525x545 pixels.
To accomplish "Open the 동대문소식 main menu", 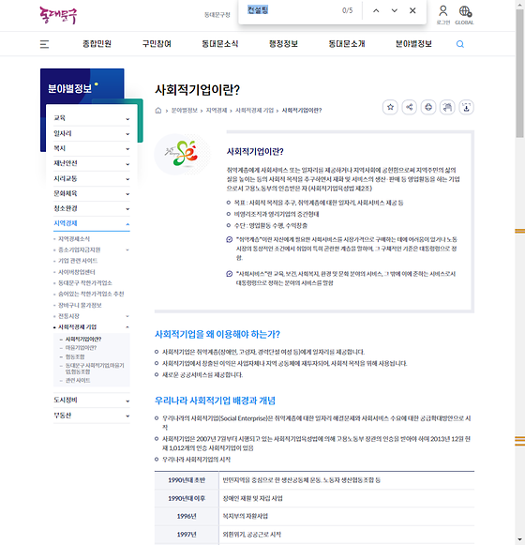I will [220, 44].
